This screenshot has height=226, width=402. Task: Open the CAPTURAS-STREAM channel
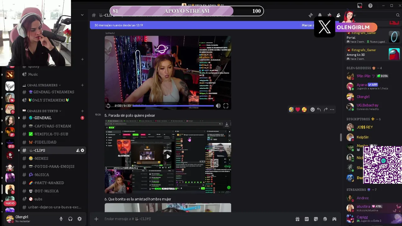[52, 126]
